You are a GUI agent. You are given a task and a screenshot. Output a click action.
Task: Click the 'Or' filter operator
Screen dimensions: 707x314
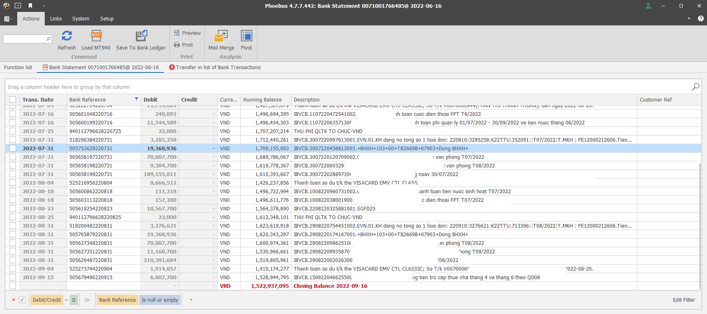click(87, 300)
